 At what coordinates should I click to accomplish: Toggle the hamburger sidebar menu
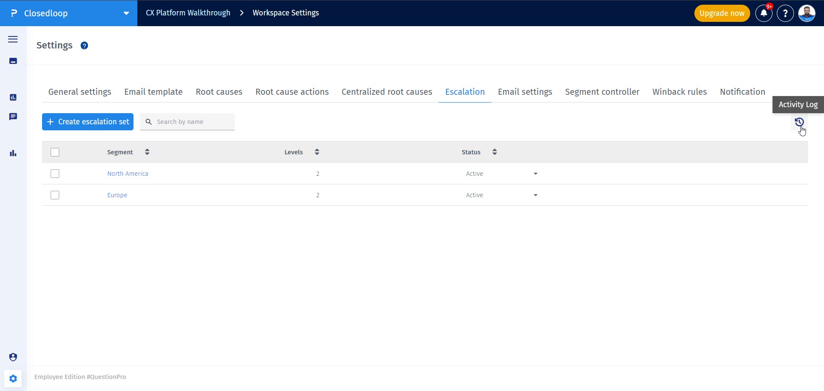click(x=13, y=39)
